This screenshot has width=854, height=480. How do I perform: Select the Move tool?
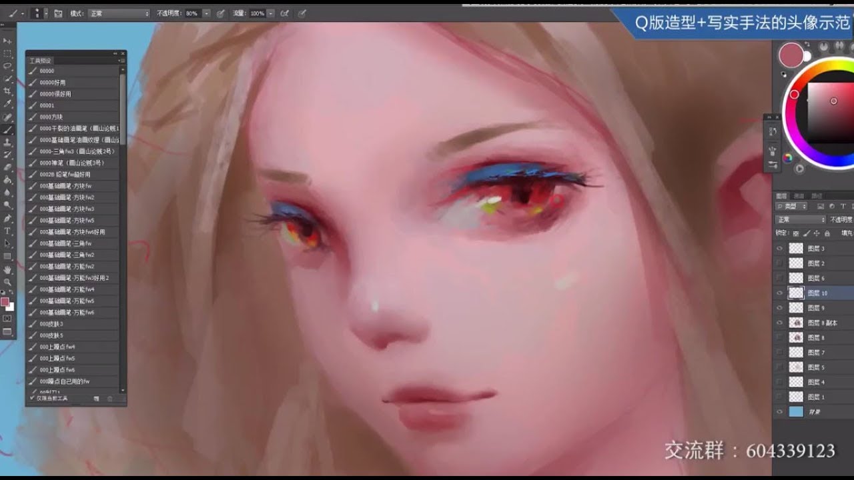(x=8, y=41)
